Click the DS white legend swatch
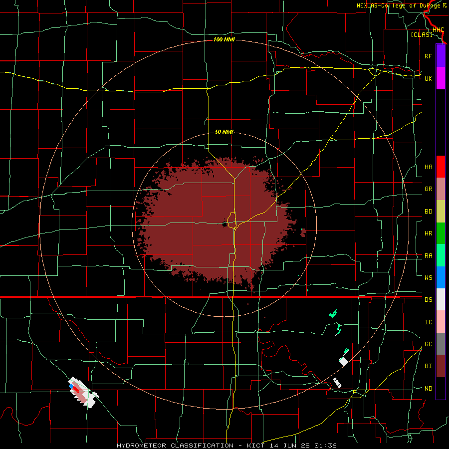The height and width of the screenshot is (449, 449). click(x=441, y=299)
